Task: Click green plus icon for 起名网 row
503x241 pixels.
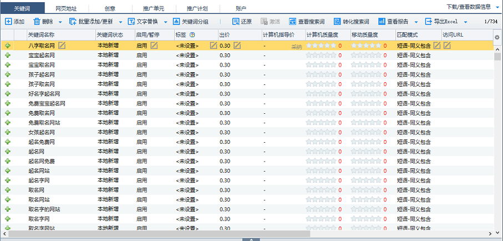Action: pos(8,152)
